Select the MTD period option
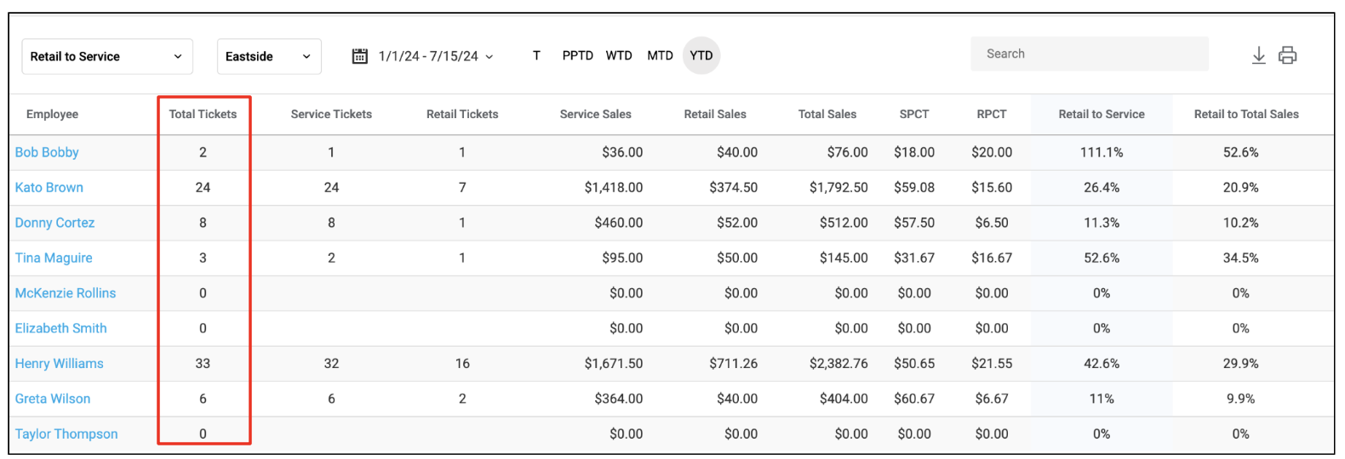The image size is (1345, 459). pyautogui.click(x=660, y=55)
